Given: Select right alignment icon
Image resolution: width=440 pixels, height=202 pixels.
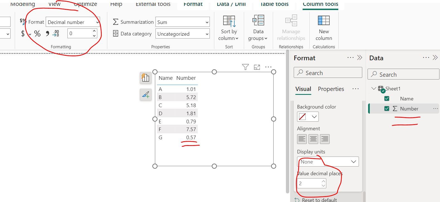Looking at the screenshot, I should point(325,139).
